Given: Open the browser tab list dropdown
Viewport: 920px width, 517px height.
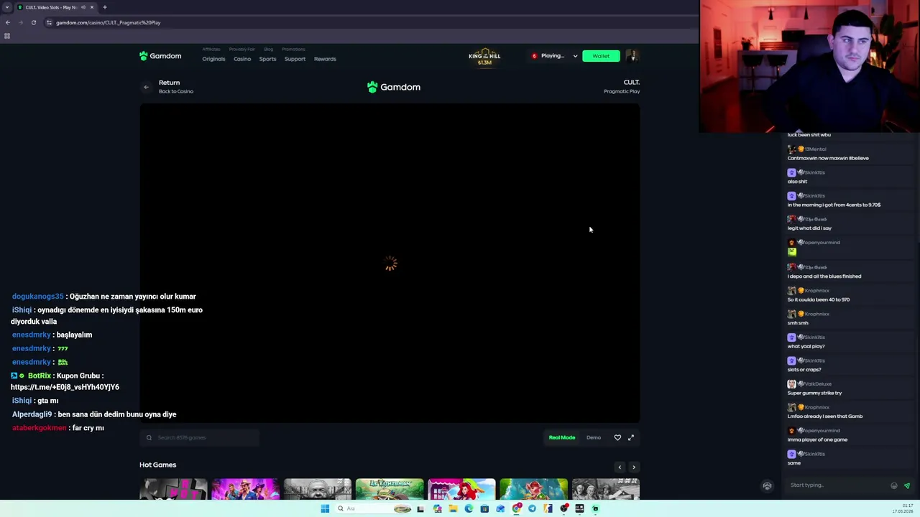Looking at the screenshot, I should pos(7,7).
